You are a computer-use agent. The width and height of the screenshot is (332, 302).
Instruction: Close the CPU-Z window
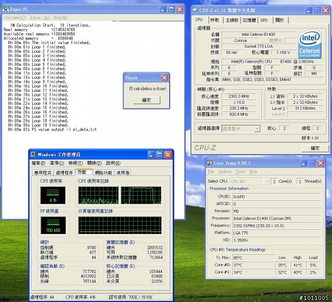pos(325,10)
